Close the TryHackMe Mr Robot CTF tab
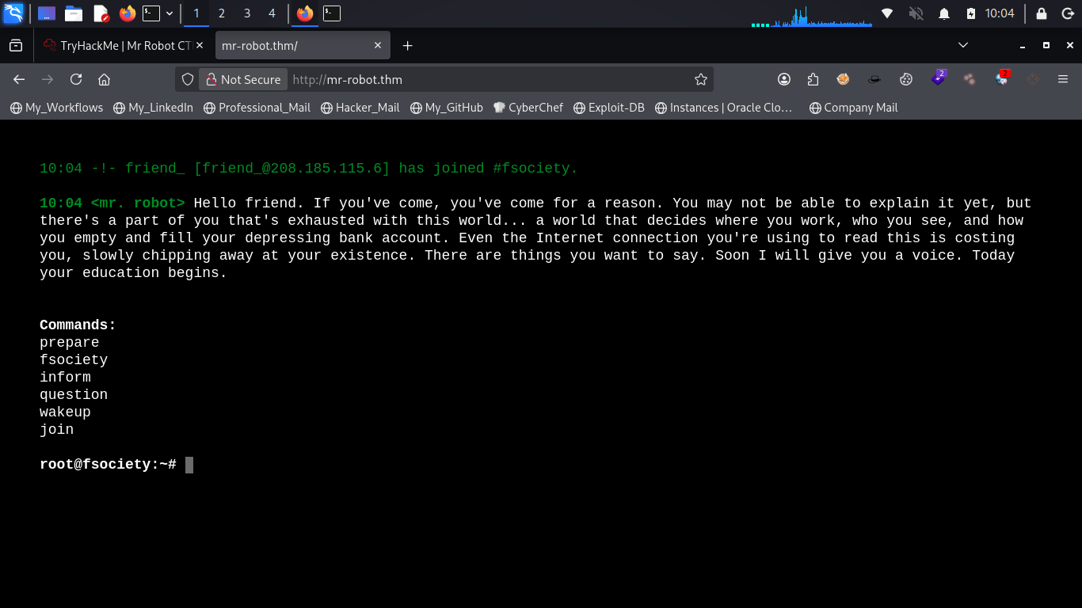This screenshot has width=1082, height=608. (200, 46)
